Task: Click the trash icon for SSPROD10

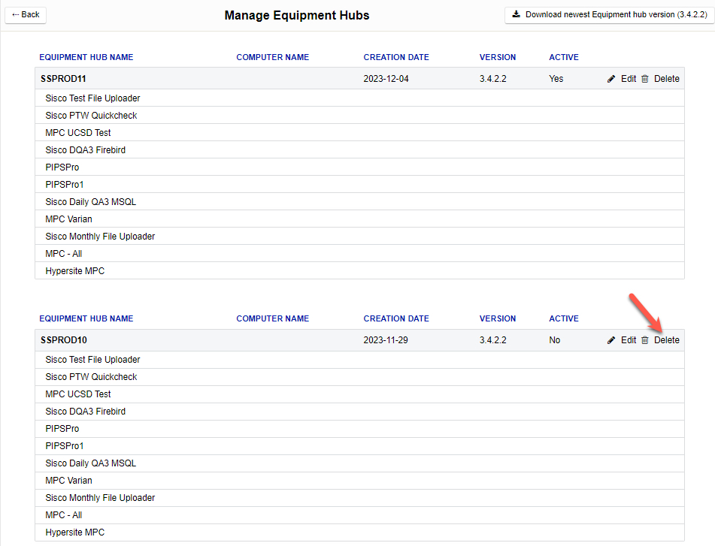Action: tap(645, 340)
